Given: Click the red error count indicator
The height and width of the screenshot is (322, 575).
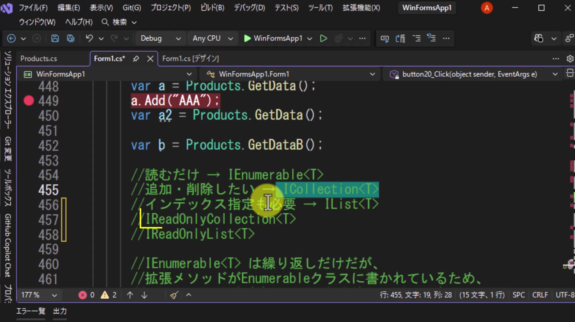Looking at the screenshot, I should coord(86,295).
